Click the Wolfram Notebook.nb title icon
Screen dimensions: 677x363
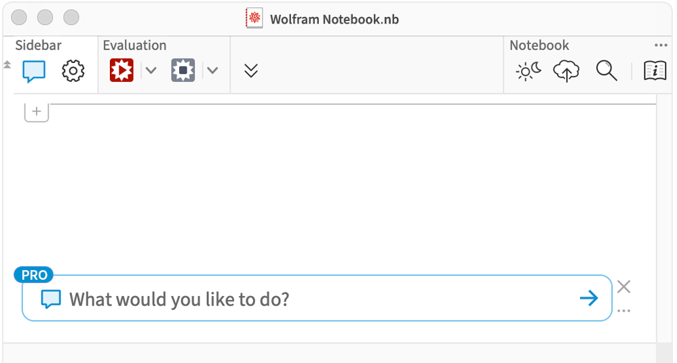pyautogui.click(x=254, y=18)
